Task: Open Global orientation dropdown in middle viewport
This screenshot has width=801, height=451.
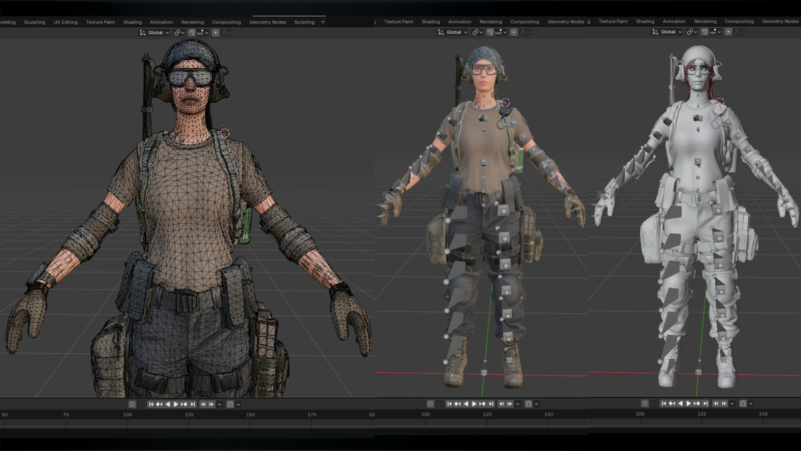Action: pos(453,32)
